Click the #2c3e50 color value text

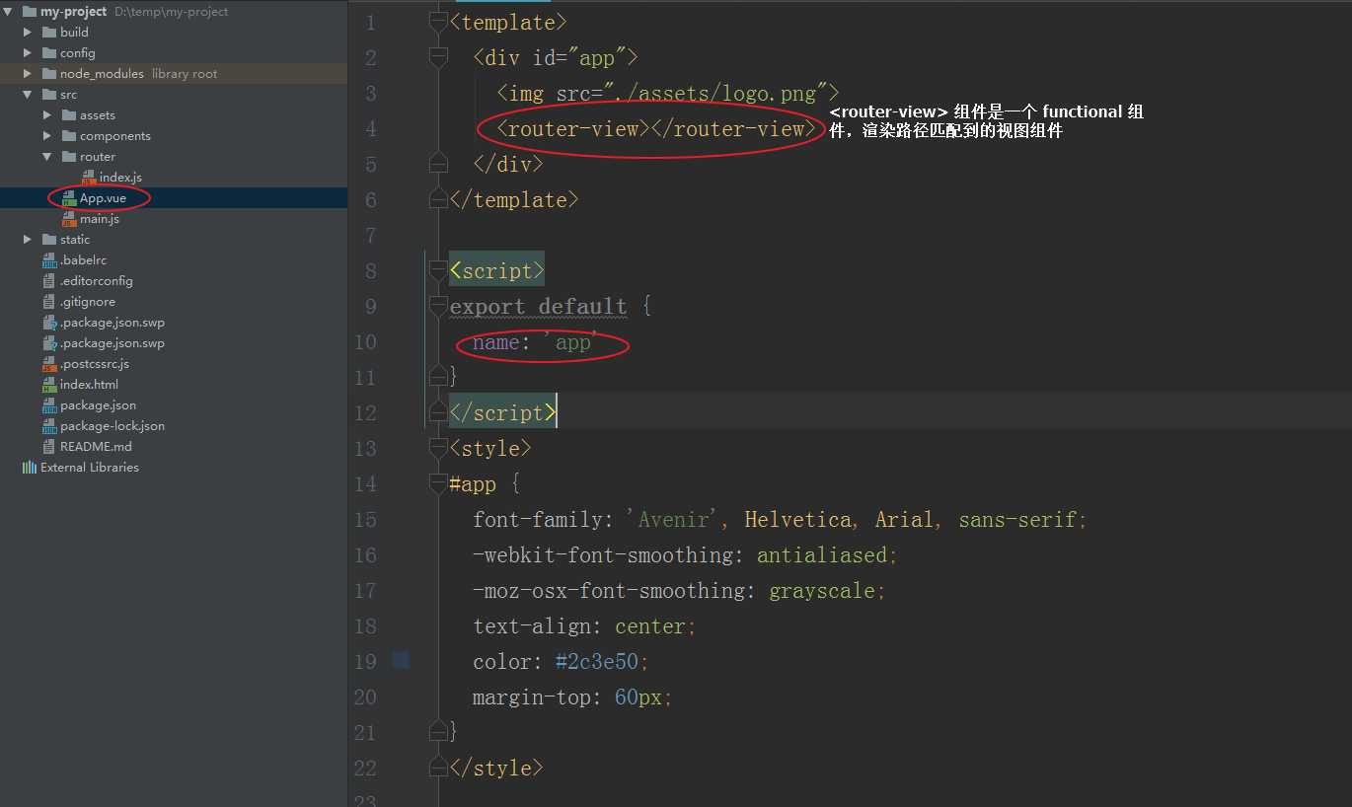596,662
